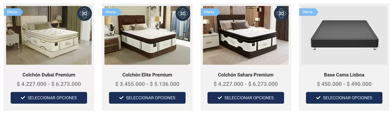The image size is (392, 114).
Task: View Colchón Sahara Premium product image
Action: 246,35
